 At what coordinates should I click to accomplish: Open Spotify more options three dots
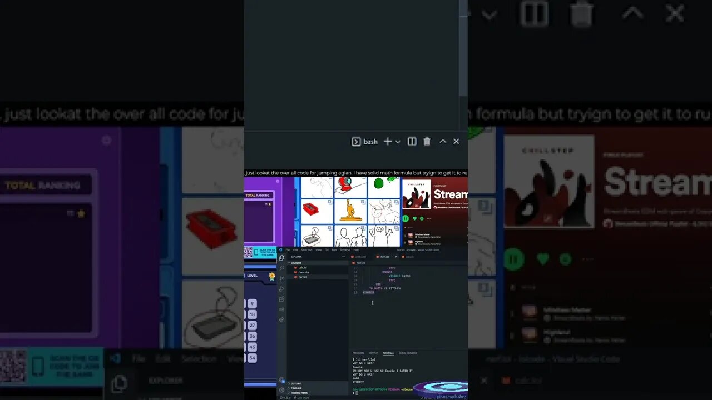pyautogui.click(x=428, y=218)
